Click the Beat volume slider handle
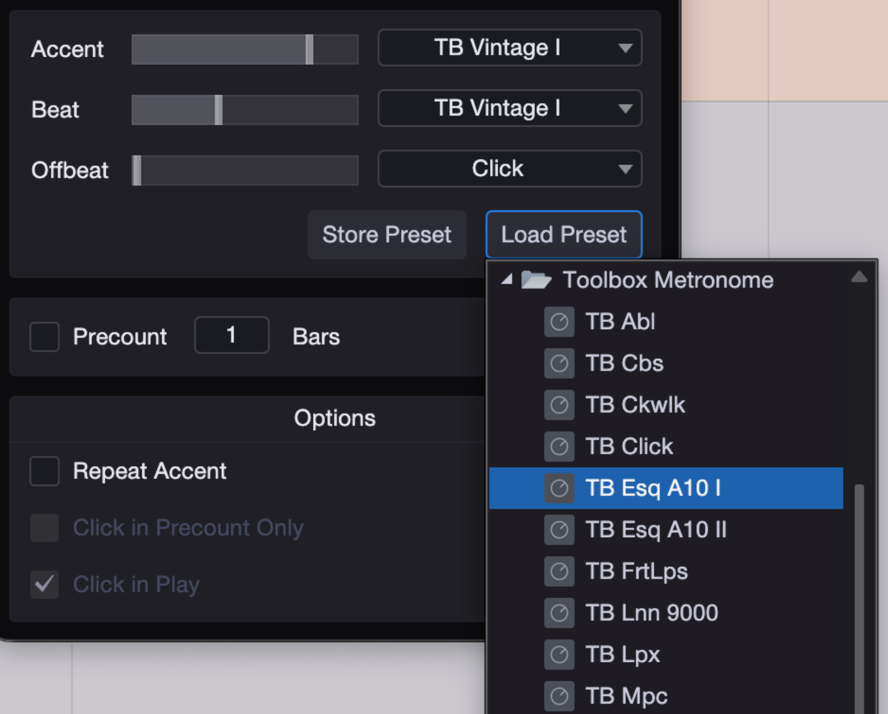This screenshot has height=714, width=888. point(218,109)
